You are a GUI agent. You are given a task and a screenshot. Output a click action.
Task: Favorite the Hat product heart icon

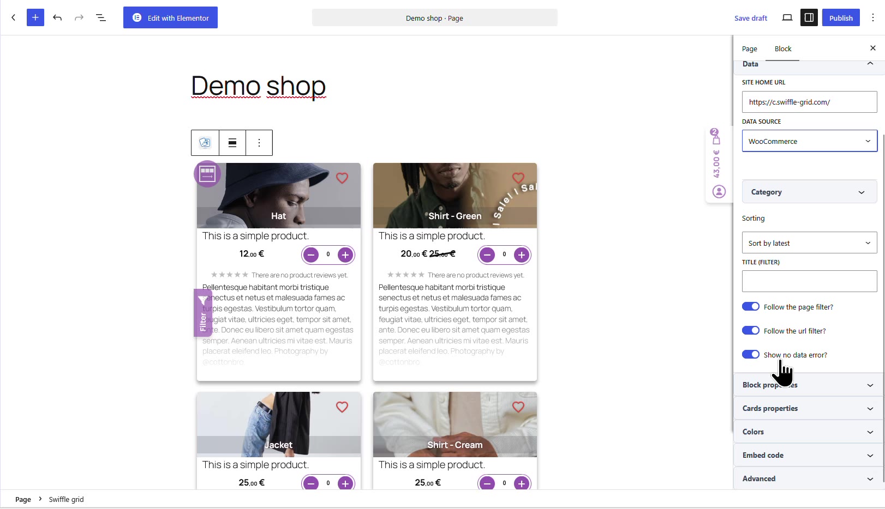click(342, 178)
